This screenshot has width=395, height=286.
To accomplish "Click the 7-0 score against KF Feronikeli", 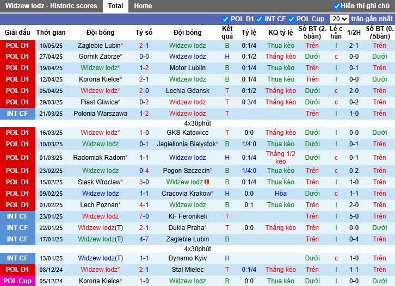I will pos(144,216).
